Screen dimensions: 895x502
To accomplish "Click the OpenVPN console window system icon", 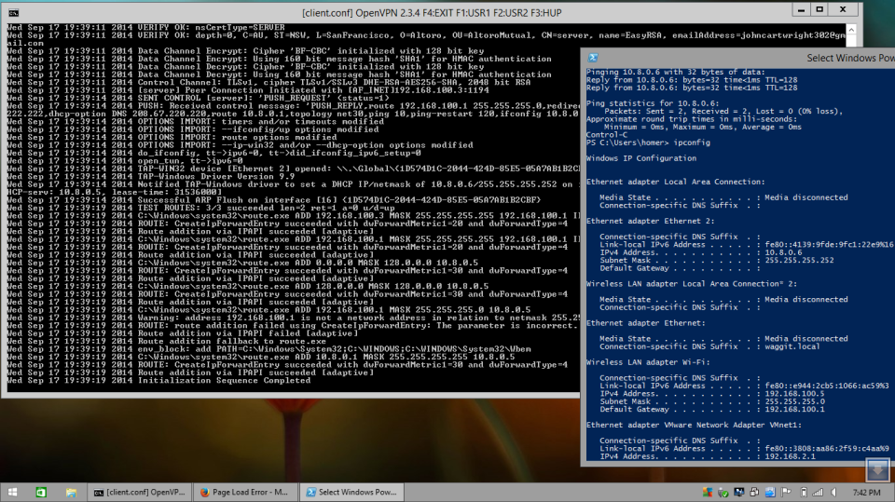I will 14,12.
